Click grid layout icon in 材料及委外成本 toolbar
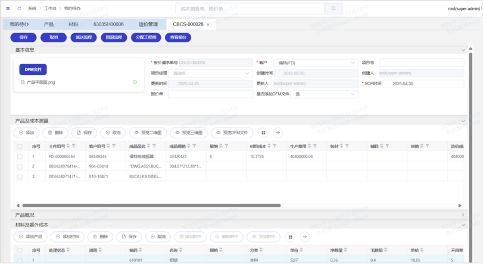This screenshot has width=483, height=264. 291,237
